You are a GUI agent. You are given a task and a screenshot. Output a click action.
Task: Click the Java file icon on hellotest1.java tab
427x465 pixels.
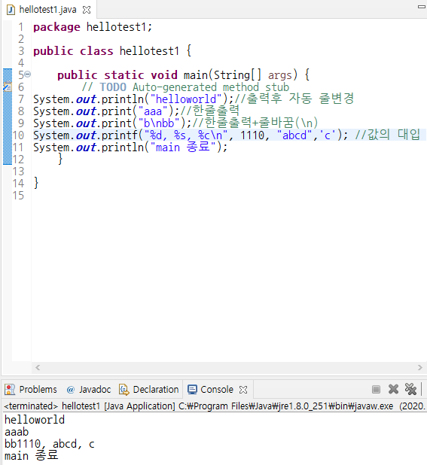click(x=11, y=10)
